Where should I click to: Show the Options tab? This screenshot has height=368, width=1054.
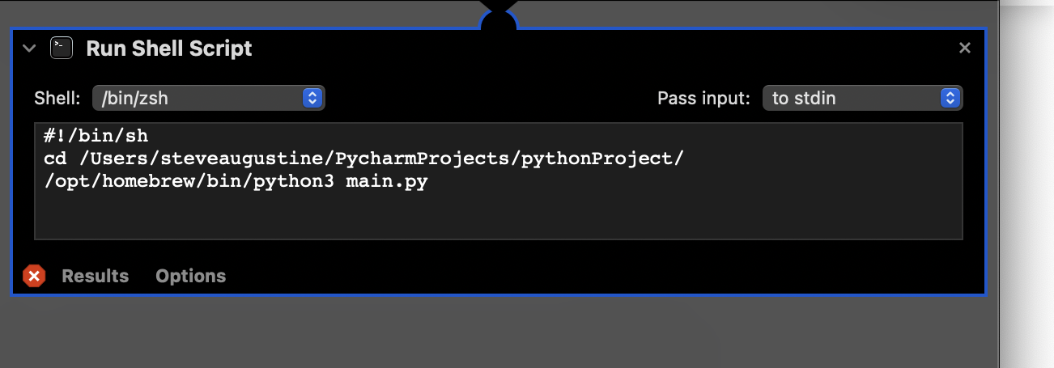click(190, 277)
